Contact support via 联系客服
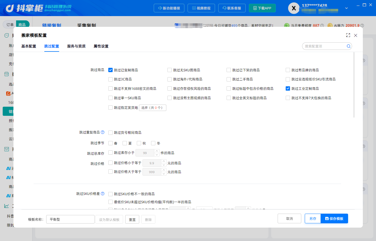 [232, 8]
